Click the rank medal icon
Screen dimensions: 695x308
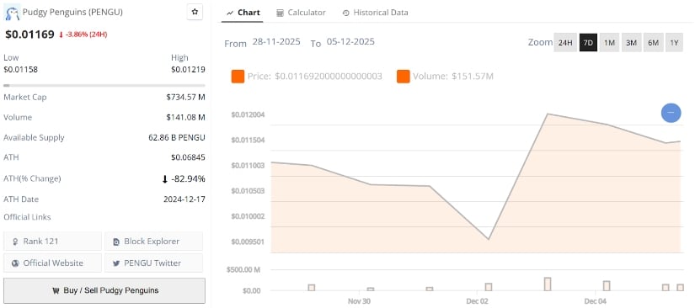(15, 242)
